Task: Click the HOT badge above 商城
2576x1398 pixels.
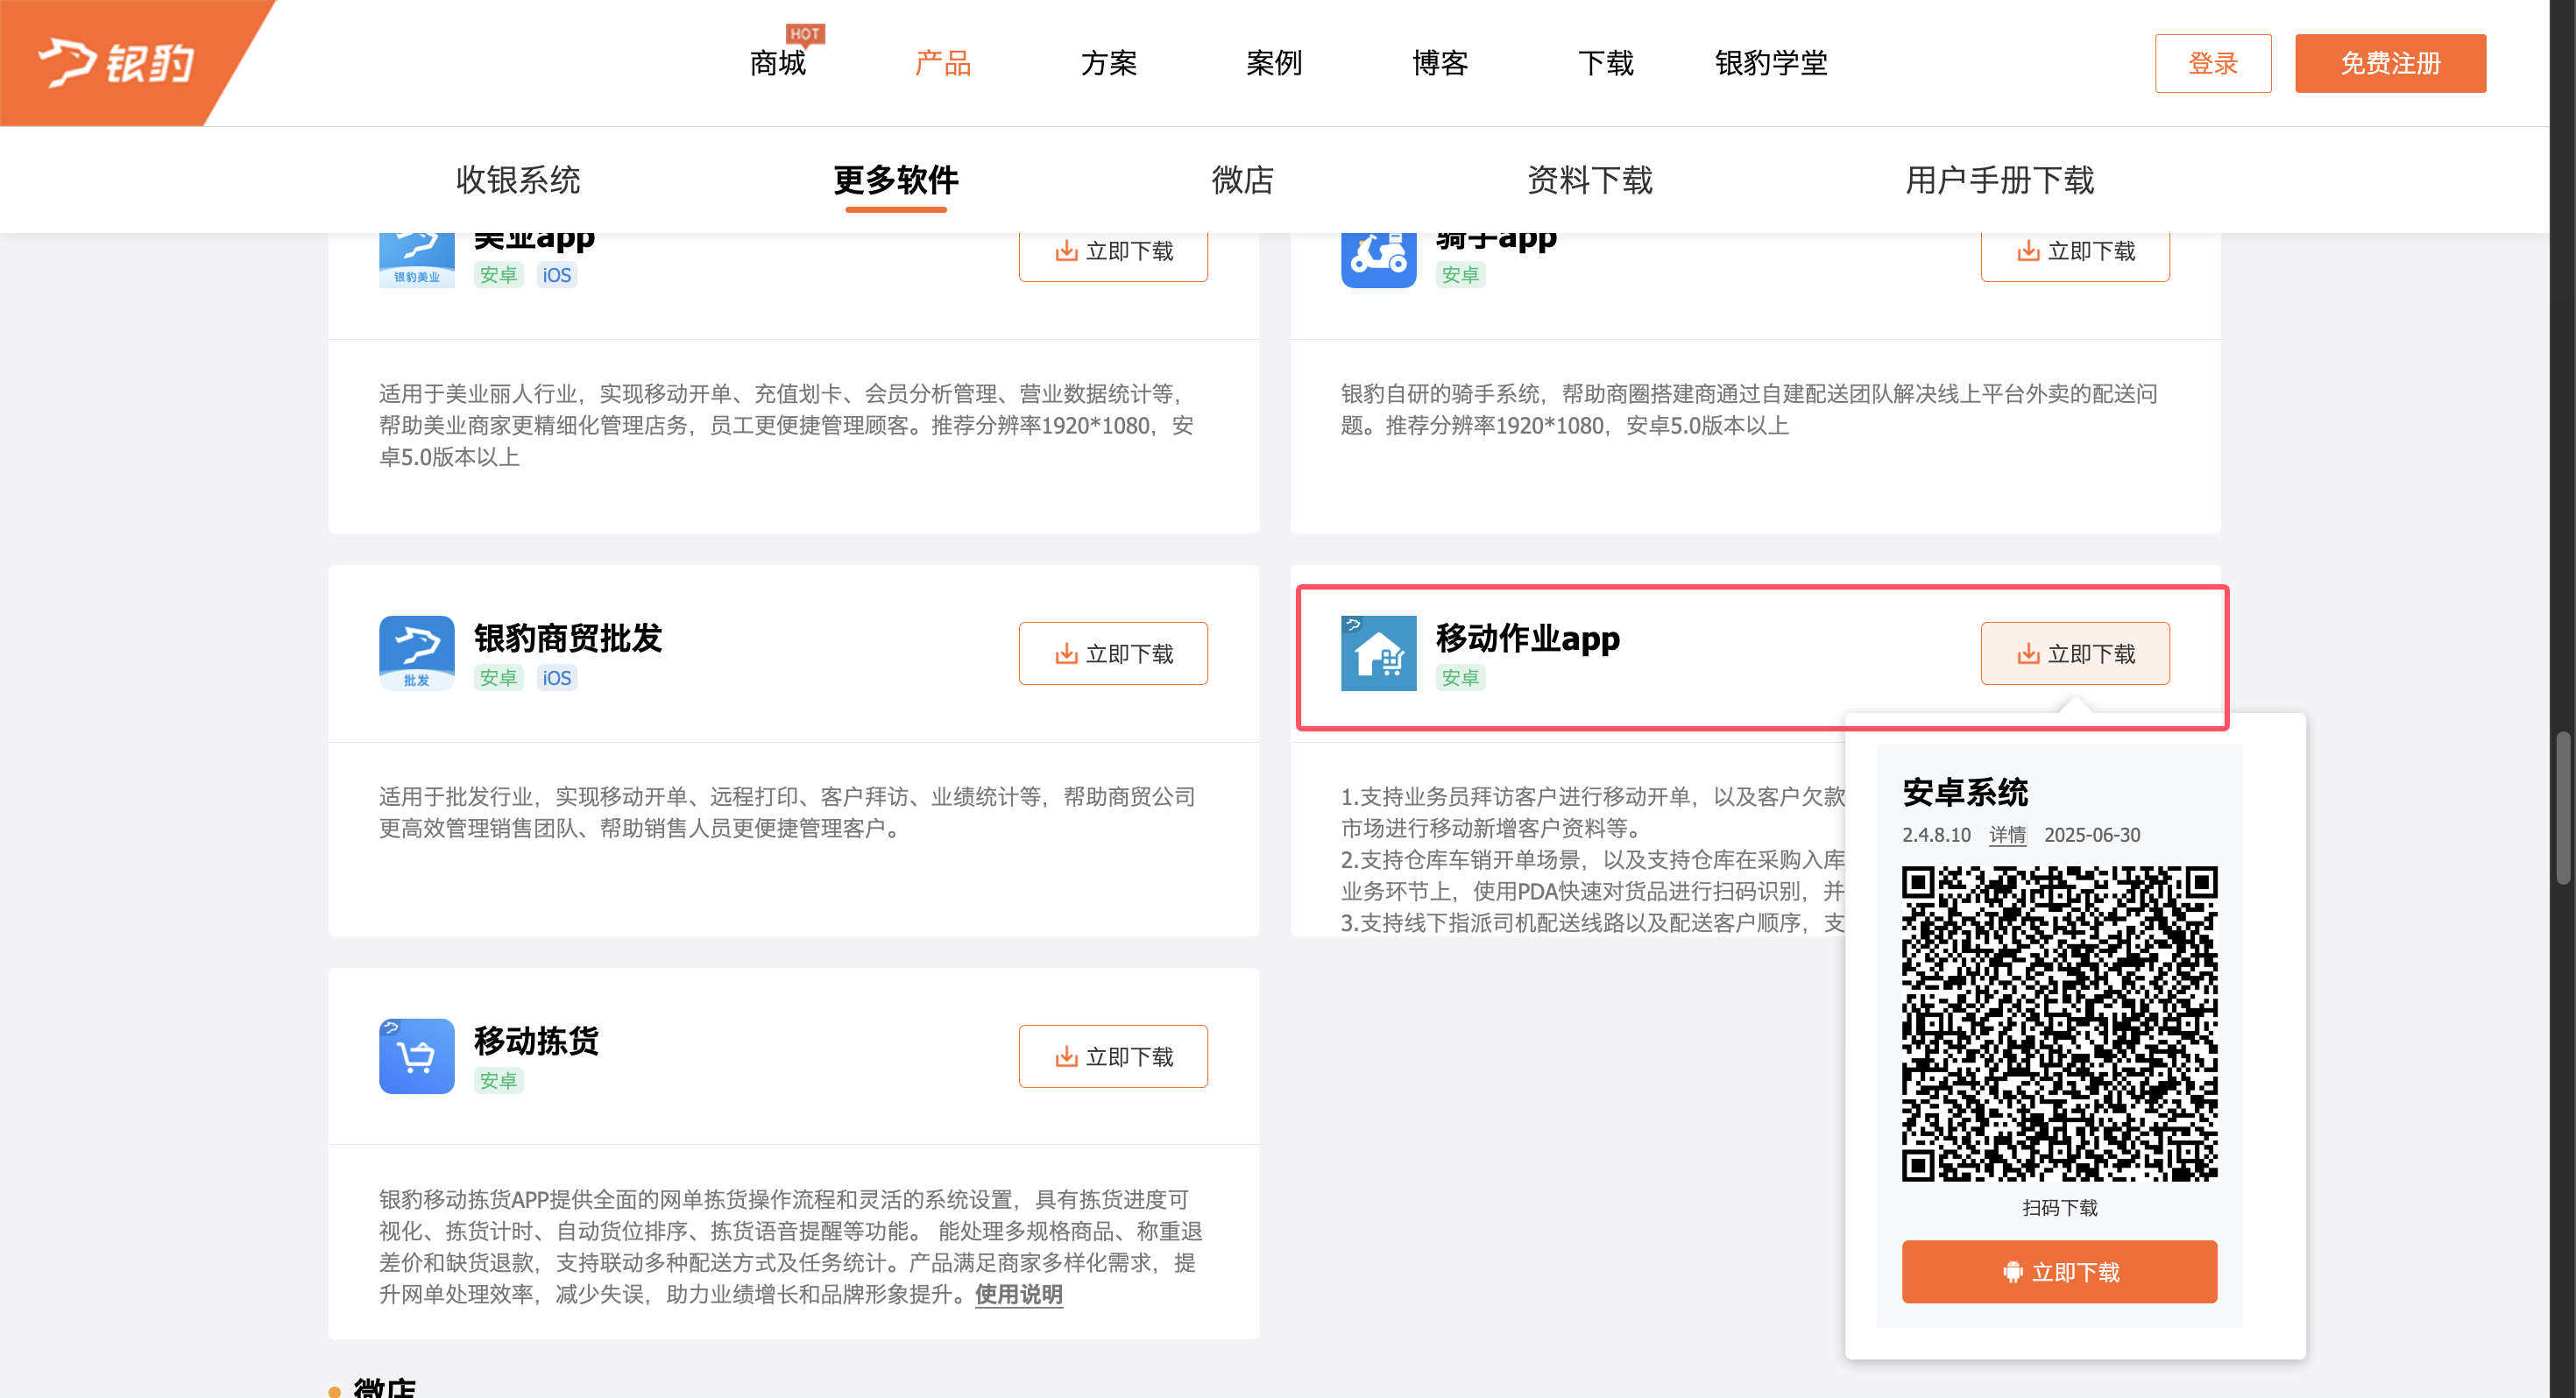Action: point(805,34)
